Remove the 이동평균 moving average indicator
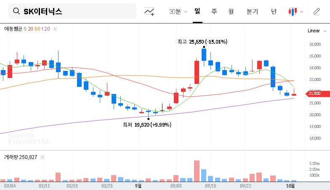The image size is (330, 190). [55, 29]
